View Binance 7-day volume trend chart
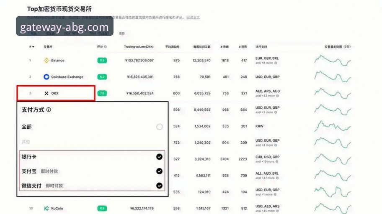Image resolution: width=382 pixels, height=214 pixels. tap(333, 61)
